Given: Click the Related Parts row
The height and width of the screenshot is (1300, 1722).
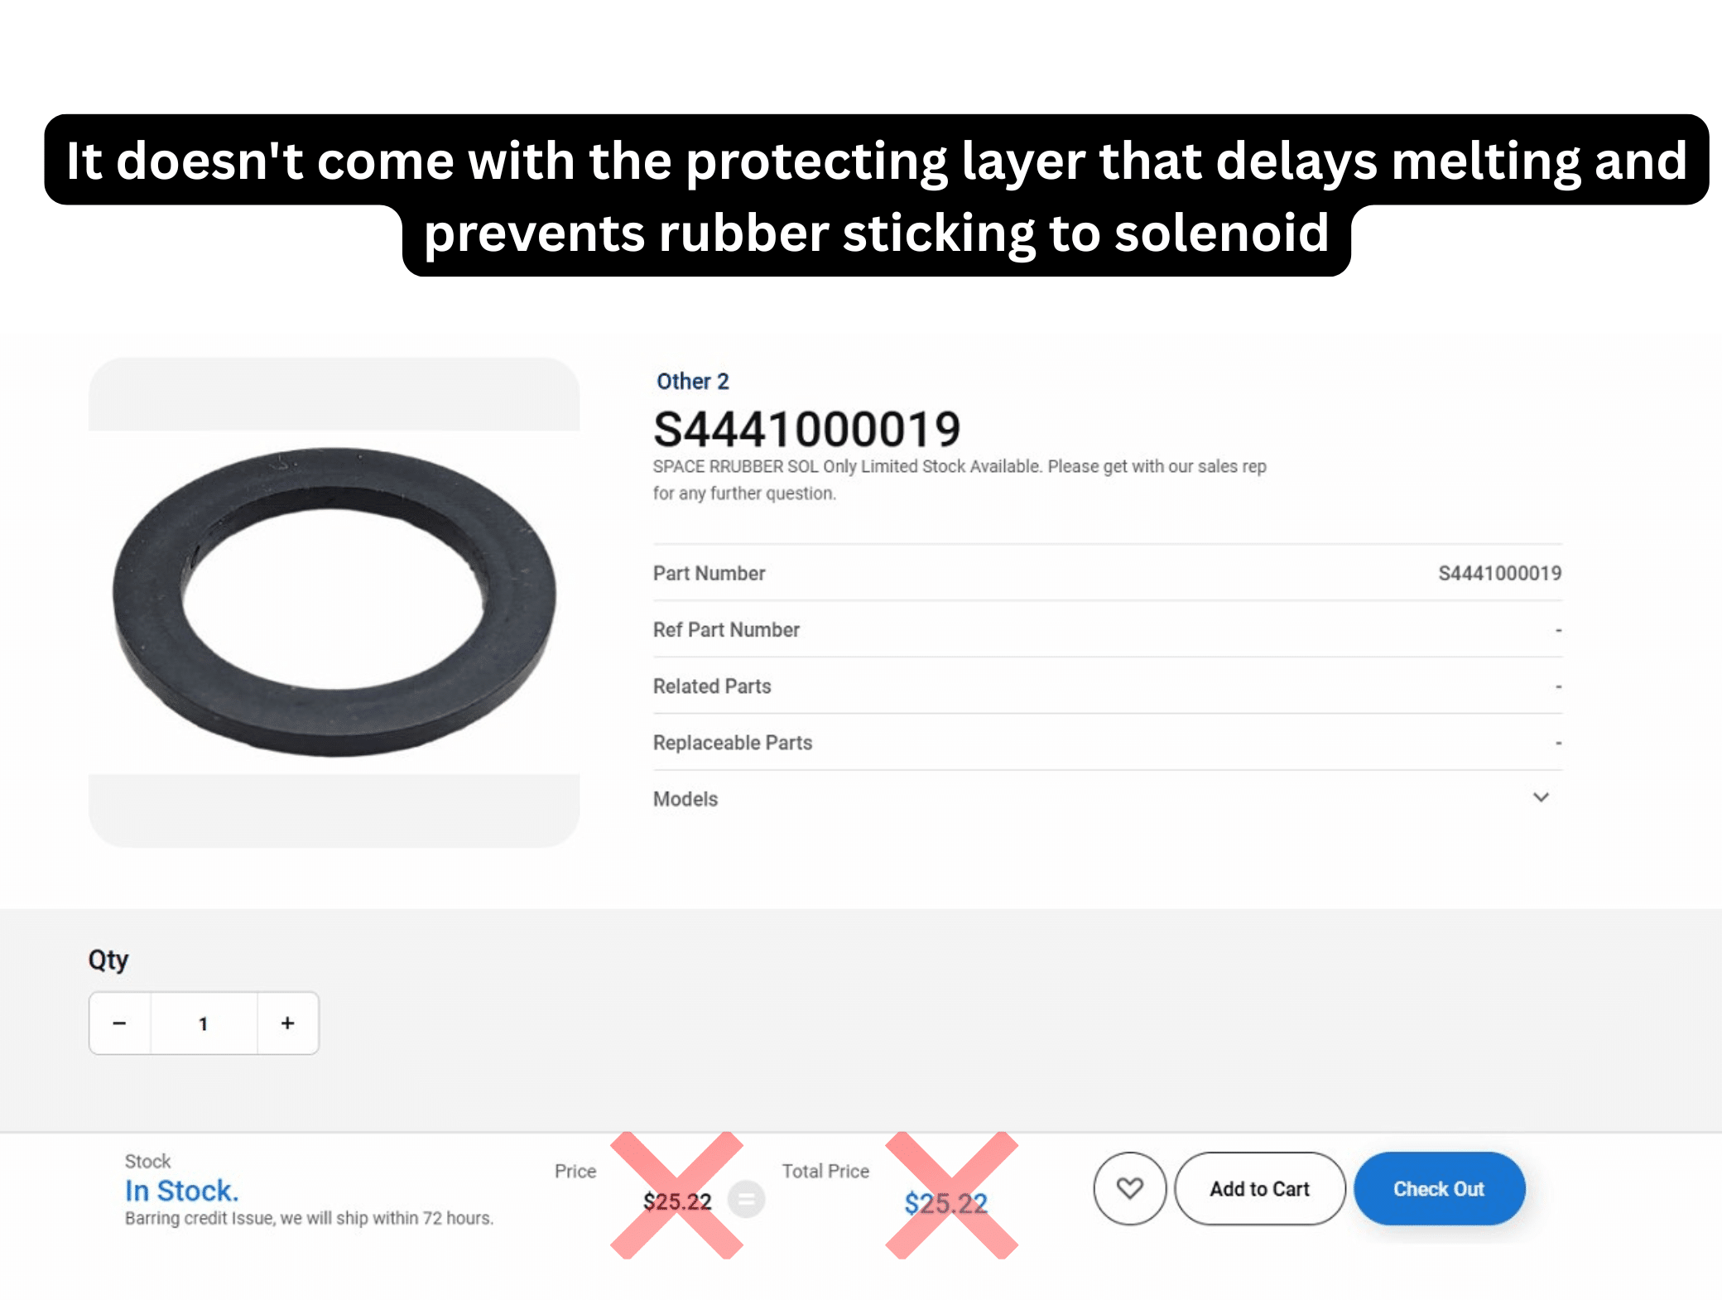Looking at the screenshot, I should click(x=1107, y=686).
